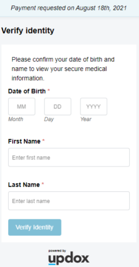This screenshot has height=267, width=139.
Task: Click the italic Day caption
Action: click(49, 119)
